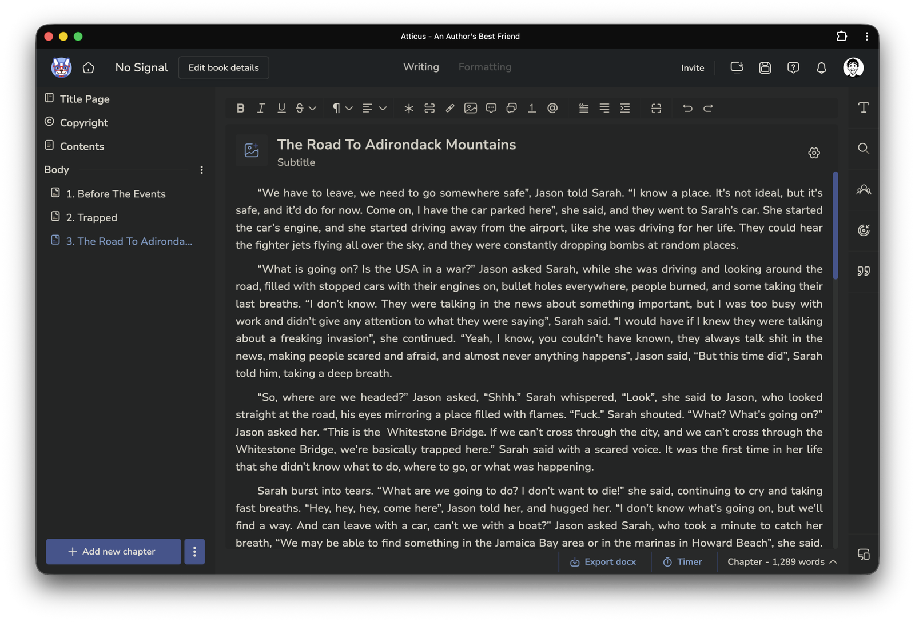Toggle italic formatting
The height and width of the screenshot is (622, 915).
point(261,108)
